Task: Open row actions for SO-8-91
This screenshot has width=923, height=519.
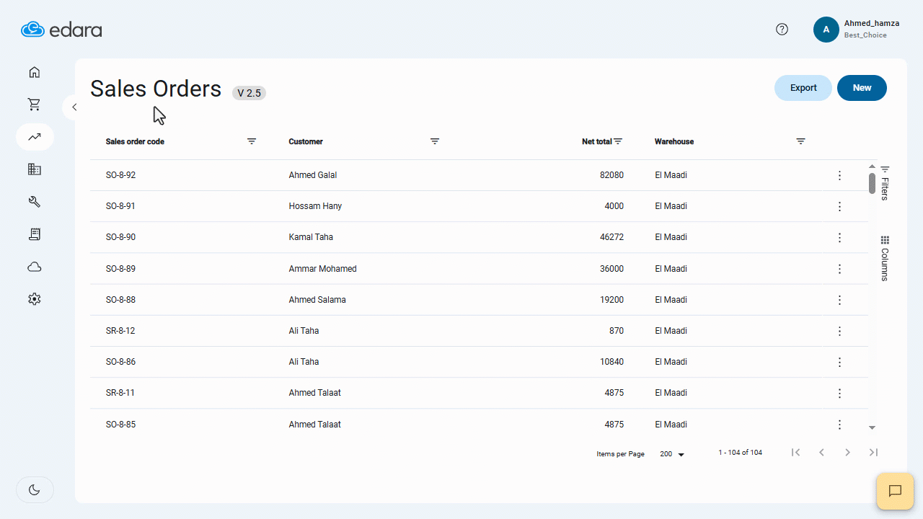Action: click(x=839, y=206)
